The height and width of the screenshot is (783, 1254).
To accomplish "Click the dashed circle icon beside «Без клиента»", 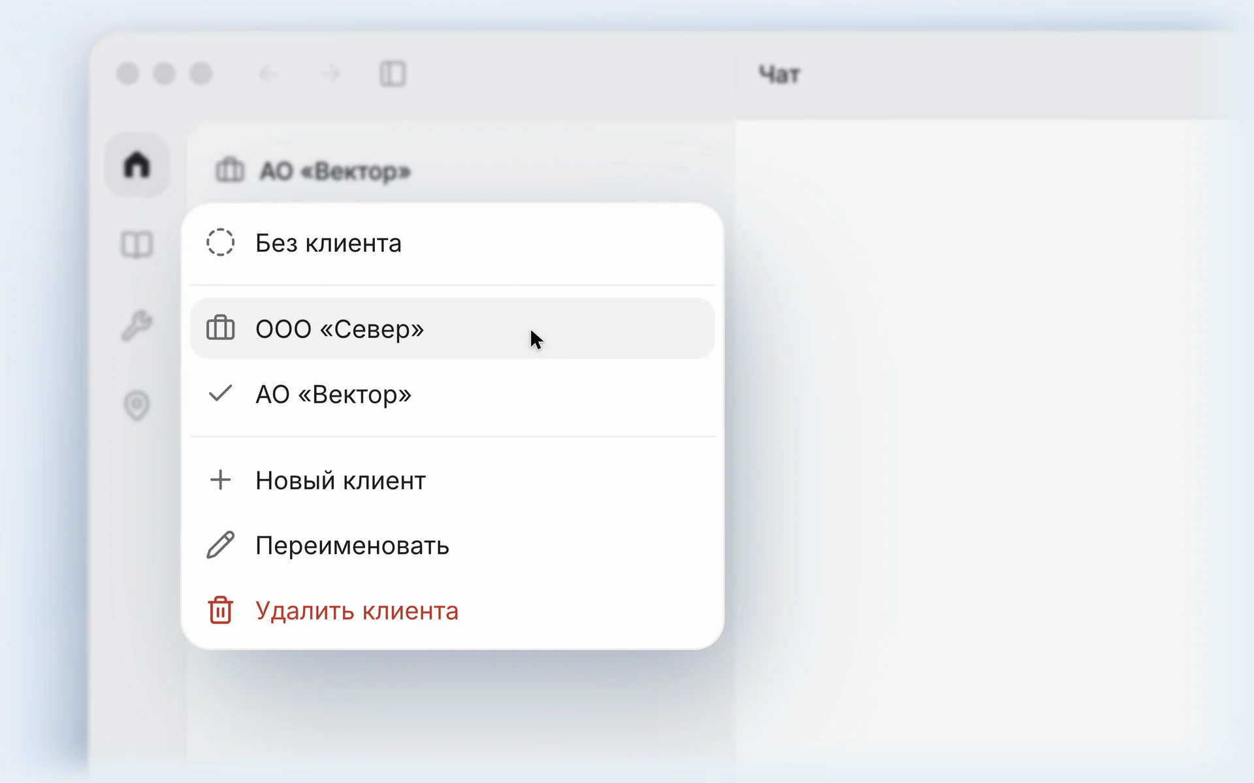I will click(x=221, y=242).
